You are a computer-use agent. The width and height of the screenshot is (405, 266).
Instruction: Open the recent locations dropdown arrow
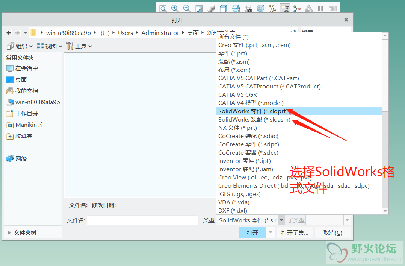point(25,33)
